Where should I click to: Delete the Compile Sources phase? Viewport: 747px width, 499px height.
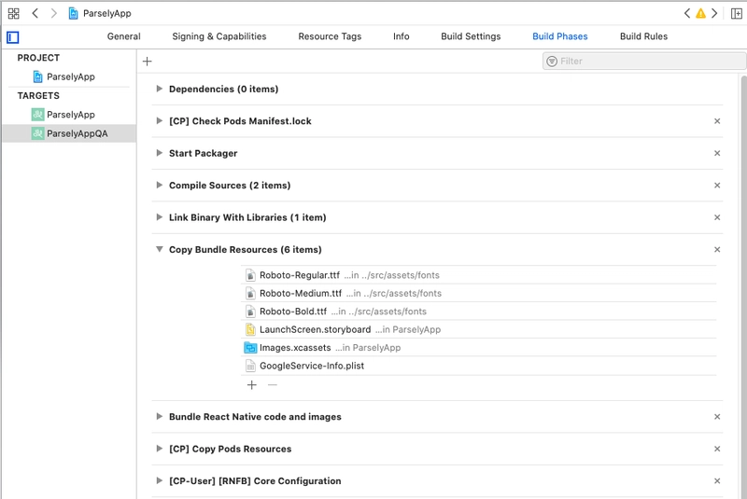717,186
